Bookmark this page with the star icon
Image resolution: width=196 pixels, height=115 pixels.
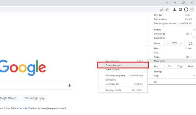(167, 10)
